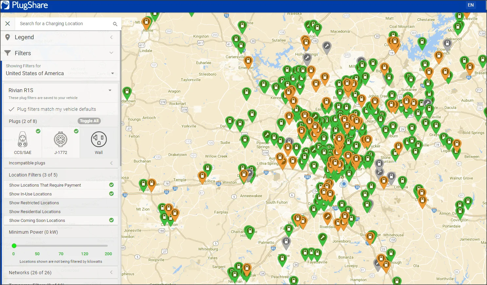Select the orange wrench pin at Riverdale
Viewport: 487px width, 285px height.
point(327,218)
